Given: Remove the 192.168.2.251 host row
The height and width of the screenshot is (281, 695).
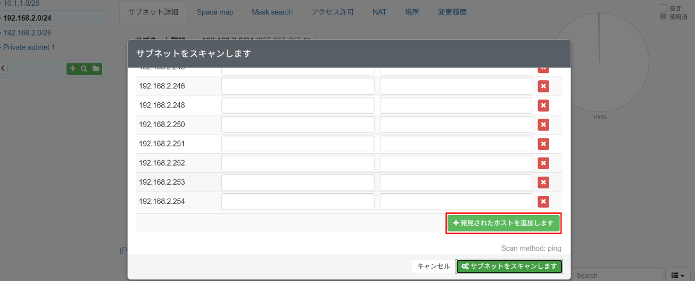Looking at the screenshot, I should tap(543, 144).
